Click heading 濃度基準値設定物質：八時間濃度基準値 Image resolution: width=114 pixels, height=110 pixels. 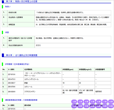21,100
